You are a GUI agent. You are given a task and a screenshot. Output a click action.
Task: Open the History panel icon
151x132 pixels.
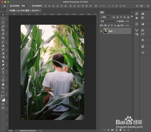coord(137,14)
